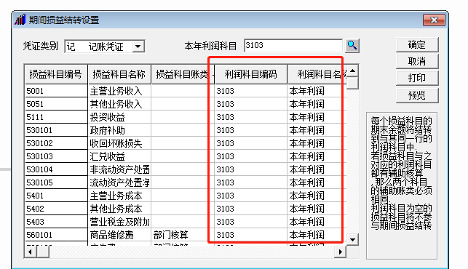Click the 本年利润科目 input field containing 3103
Screen dimensions: 468x269
(293, 46)
